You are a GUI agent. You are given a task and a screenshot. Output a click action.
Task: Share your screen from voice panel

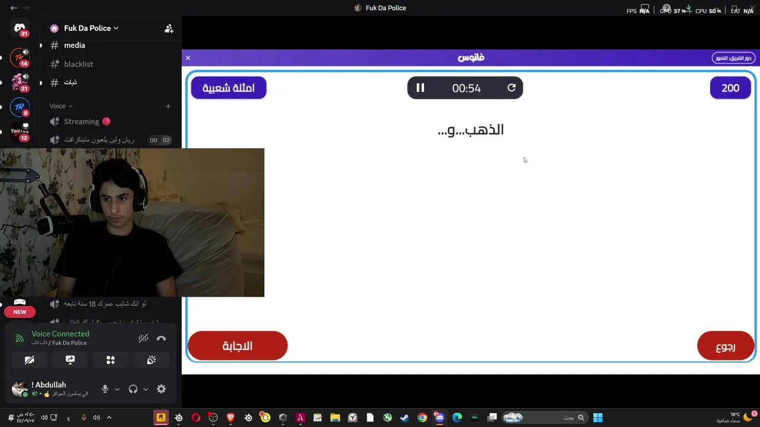70,360
